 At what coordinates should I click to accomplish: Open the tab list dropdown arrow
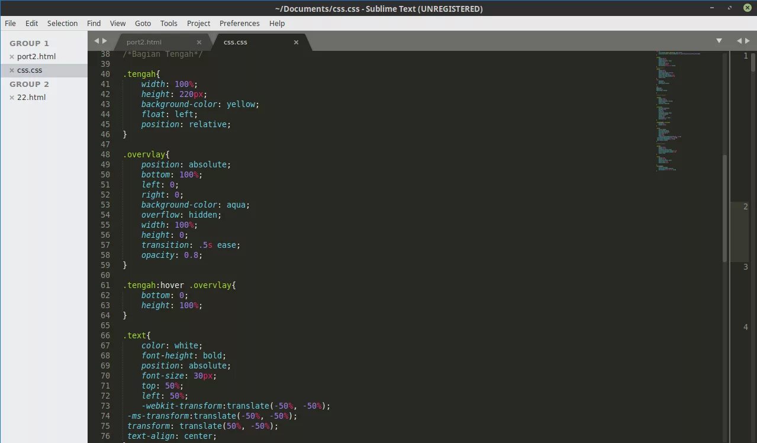point(719,41)
